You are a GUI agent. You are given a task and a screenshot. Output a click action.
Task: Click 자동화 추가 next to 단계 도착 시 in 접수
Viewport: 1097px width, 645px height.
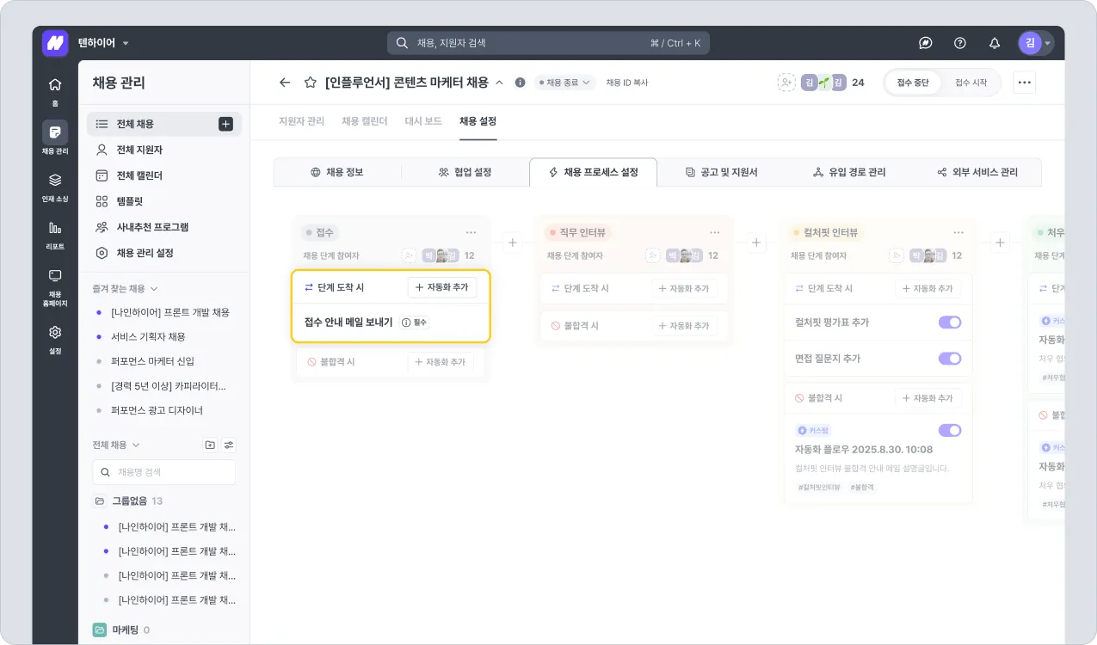click(x=441, y=287)
